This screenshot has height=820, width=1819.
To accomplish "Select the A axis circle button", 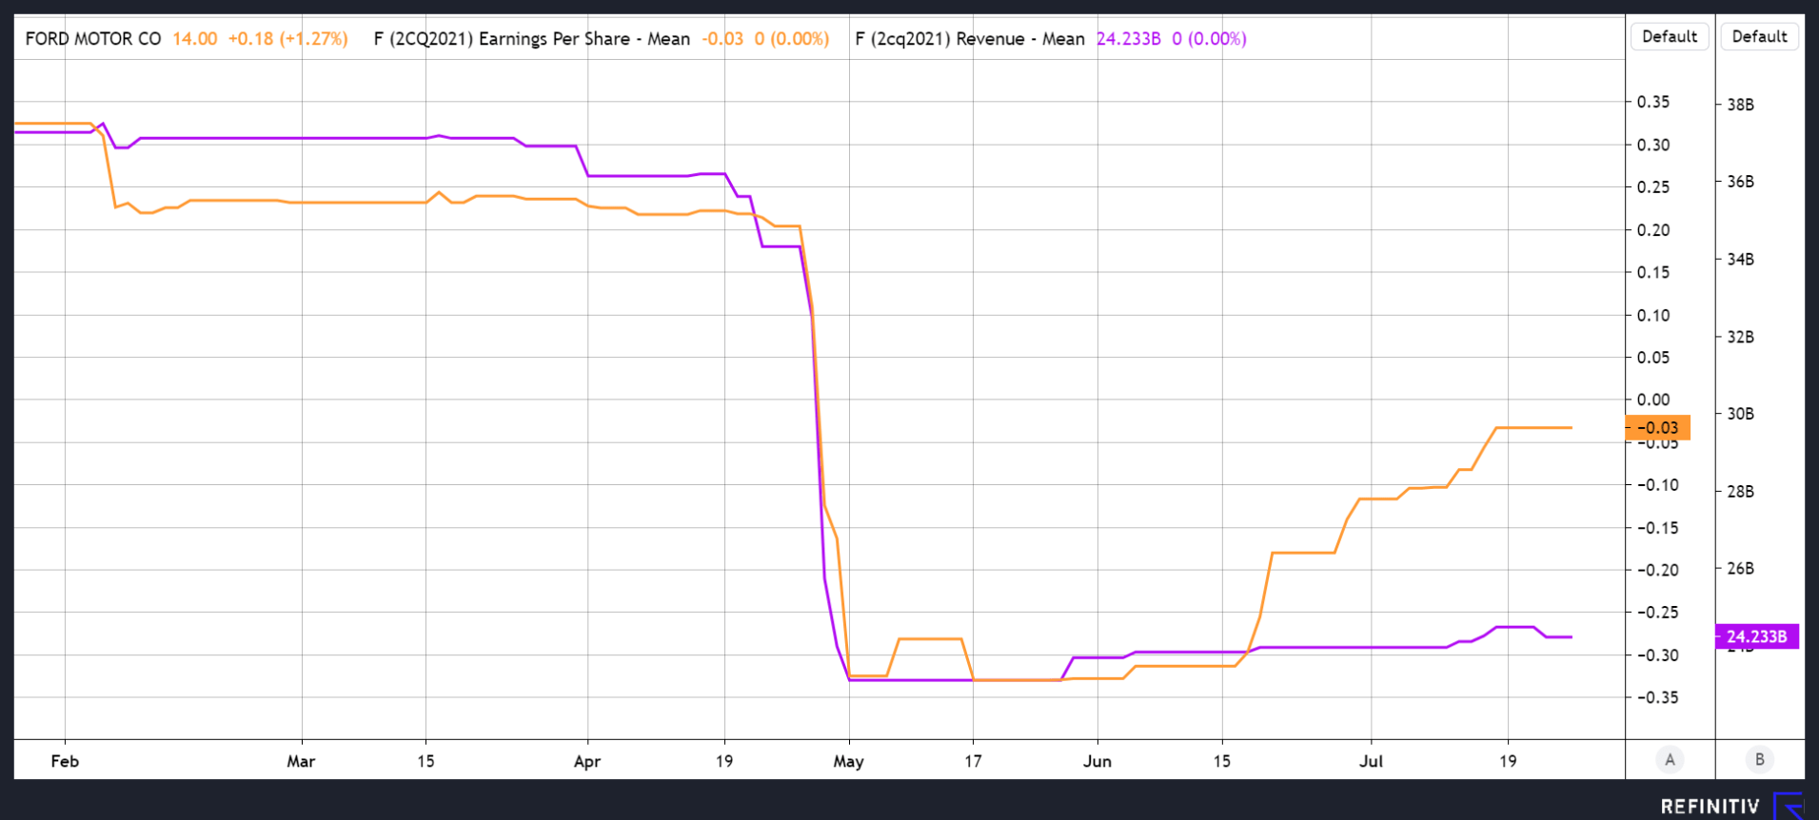I will click(1670, 759).
